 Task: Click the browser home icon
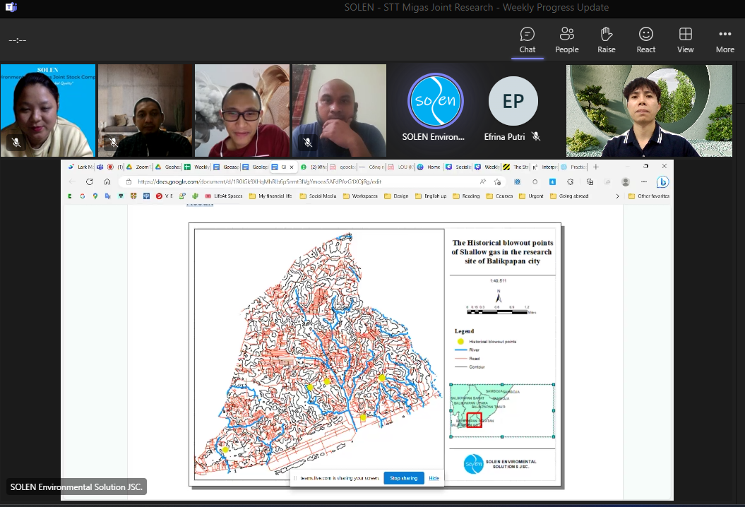click(107, 181)
